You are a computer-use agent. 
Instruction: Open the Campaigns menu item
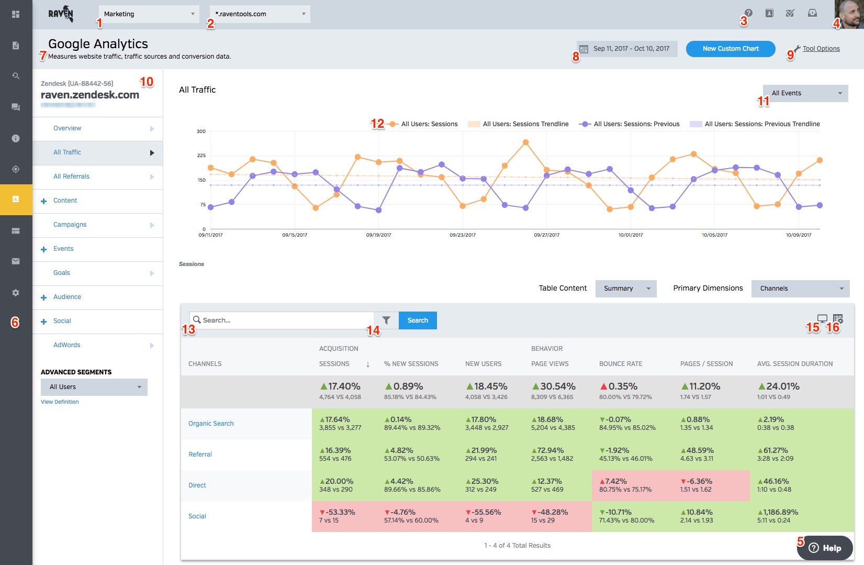pos(70,225)
